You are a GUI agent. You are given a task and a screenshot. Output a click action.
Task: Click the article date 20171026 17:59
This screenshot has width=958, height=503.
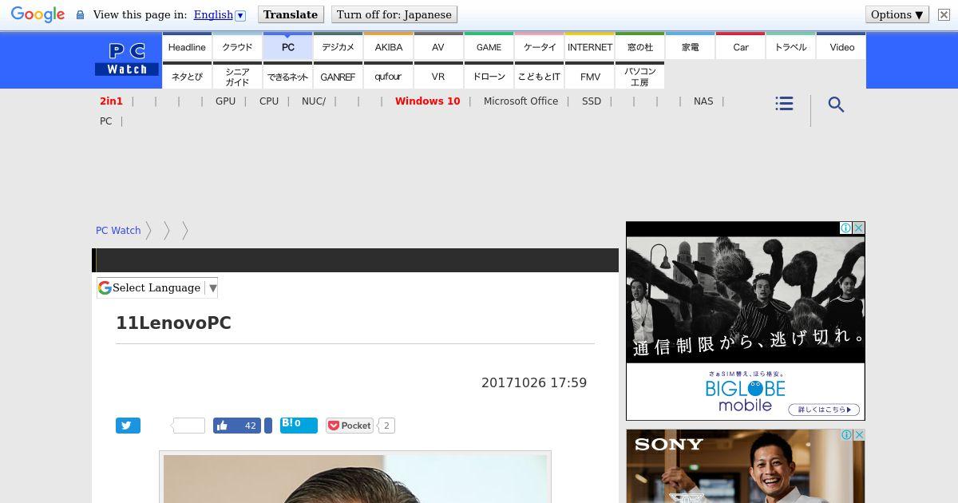534,383
